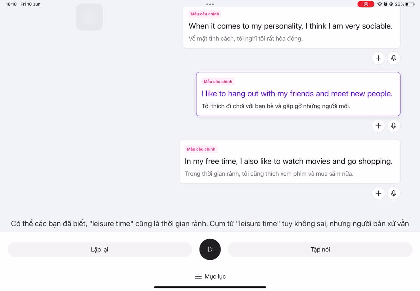Tap microphone under hang out sentence

click(x=394, y=126)
